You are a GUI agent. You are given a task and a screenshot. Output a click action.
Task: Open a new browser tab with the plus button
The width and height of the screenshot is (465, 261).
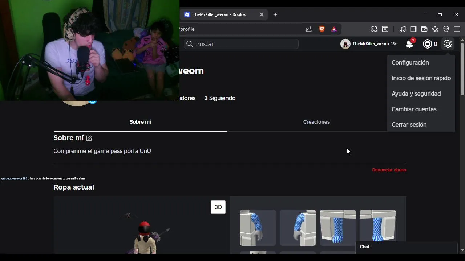[x=275, y=14]
